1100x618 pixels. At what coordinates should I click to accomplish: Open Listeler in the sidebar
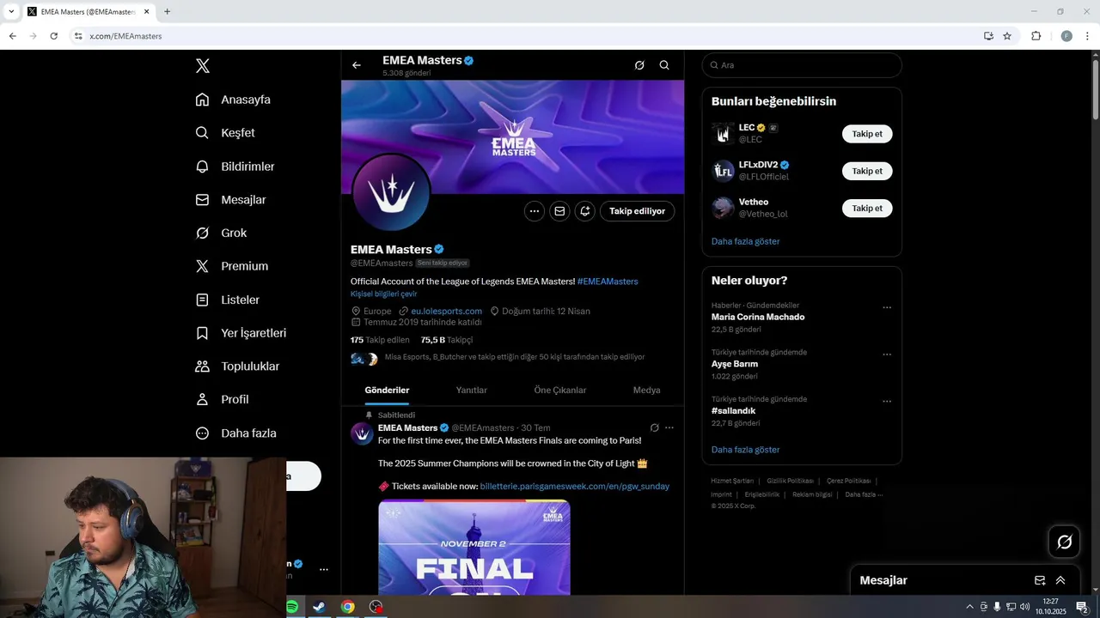(227, 300)
